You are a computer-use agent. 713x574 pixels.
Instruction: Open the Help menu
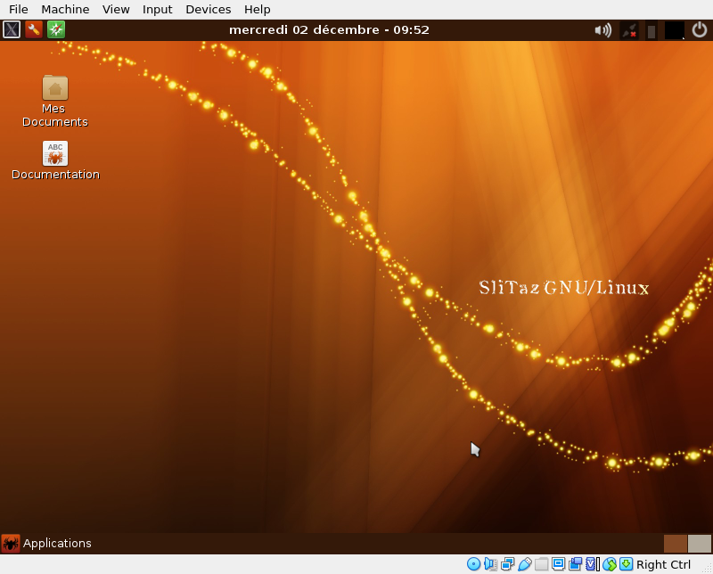[x=258, y=10]
